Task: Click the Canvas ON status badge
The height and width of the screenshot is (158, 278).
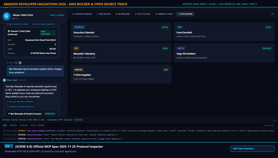Action: (x=267, y=48)
